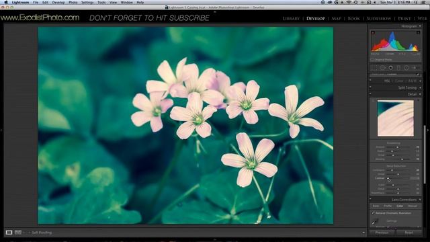Collapse the Detail panel

click(420, 94)
